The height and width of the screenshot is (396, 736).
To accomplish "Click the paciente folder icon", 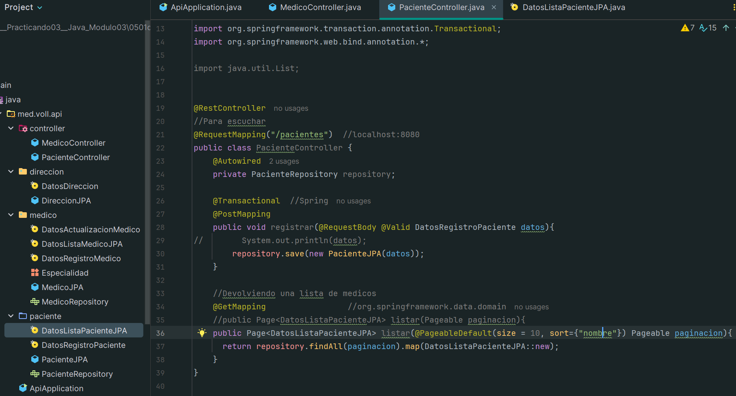I will click(23, 316).
